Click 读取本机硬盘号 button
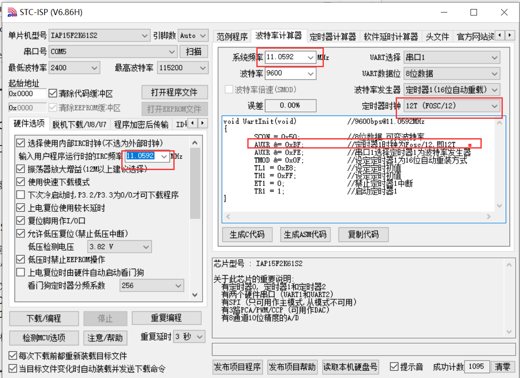 pos(351,367)
